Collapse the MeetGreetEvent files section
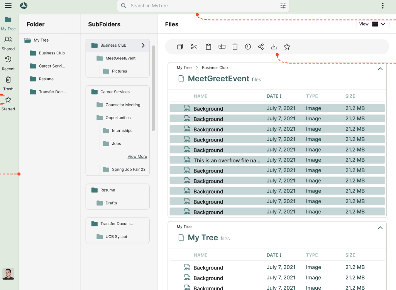 point(380,69)
